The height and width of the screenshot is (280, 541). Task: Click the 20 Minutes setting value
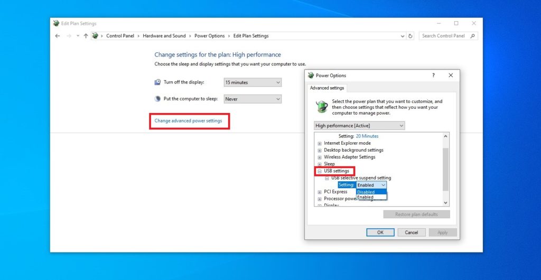[x=367, y=136]
